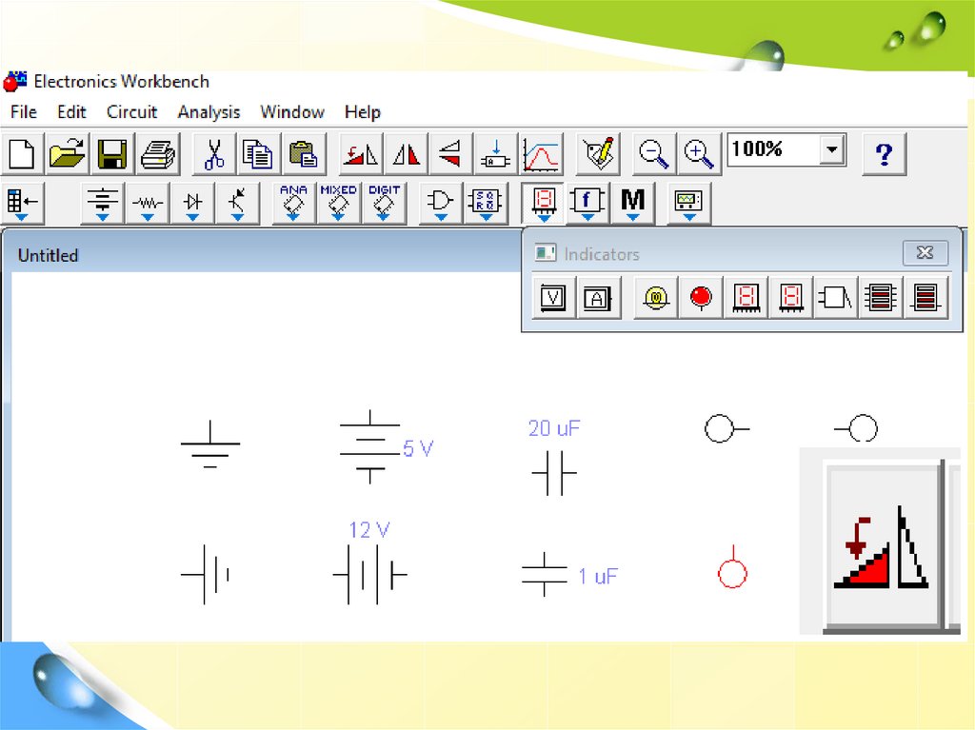
Task: Open a circuit file with the folder icon
Action: tap(68, 153)
